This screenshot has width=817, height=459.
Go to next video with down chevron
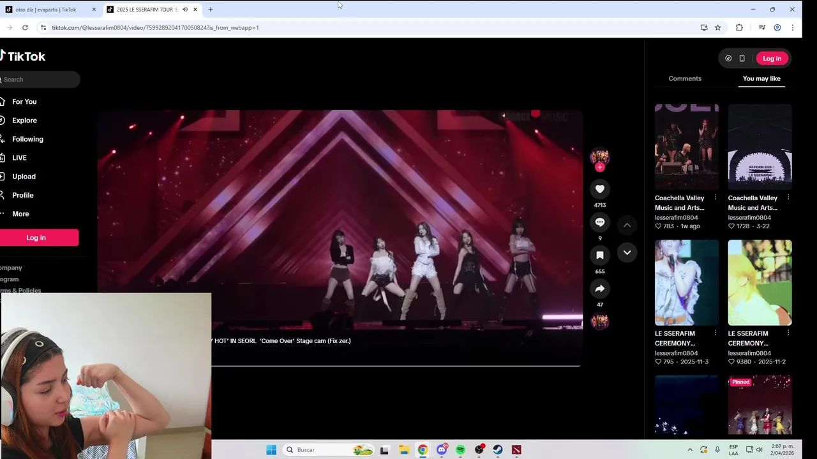pos(627,252)
